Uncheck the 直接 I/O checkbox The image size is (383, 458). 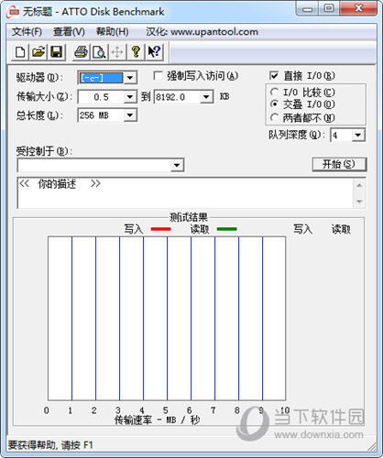pos(274,75)
